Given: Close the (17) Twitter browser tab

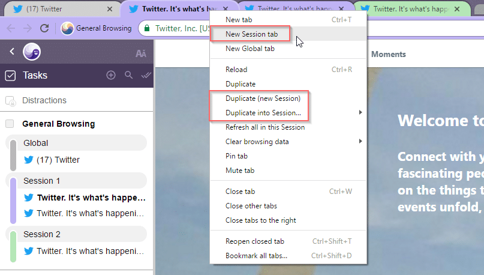Looking at the screenshot, I should point(110,9).
